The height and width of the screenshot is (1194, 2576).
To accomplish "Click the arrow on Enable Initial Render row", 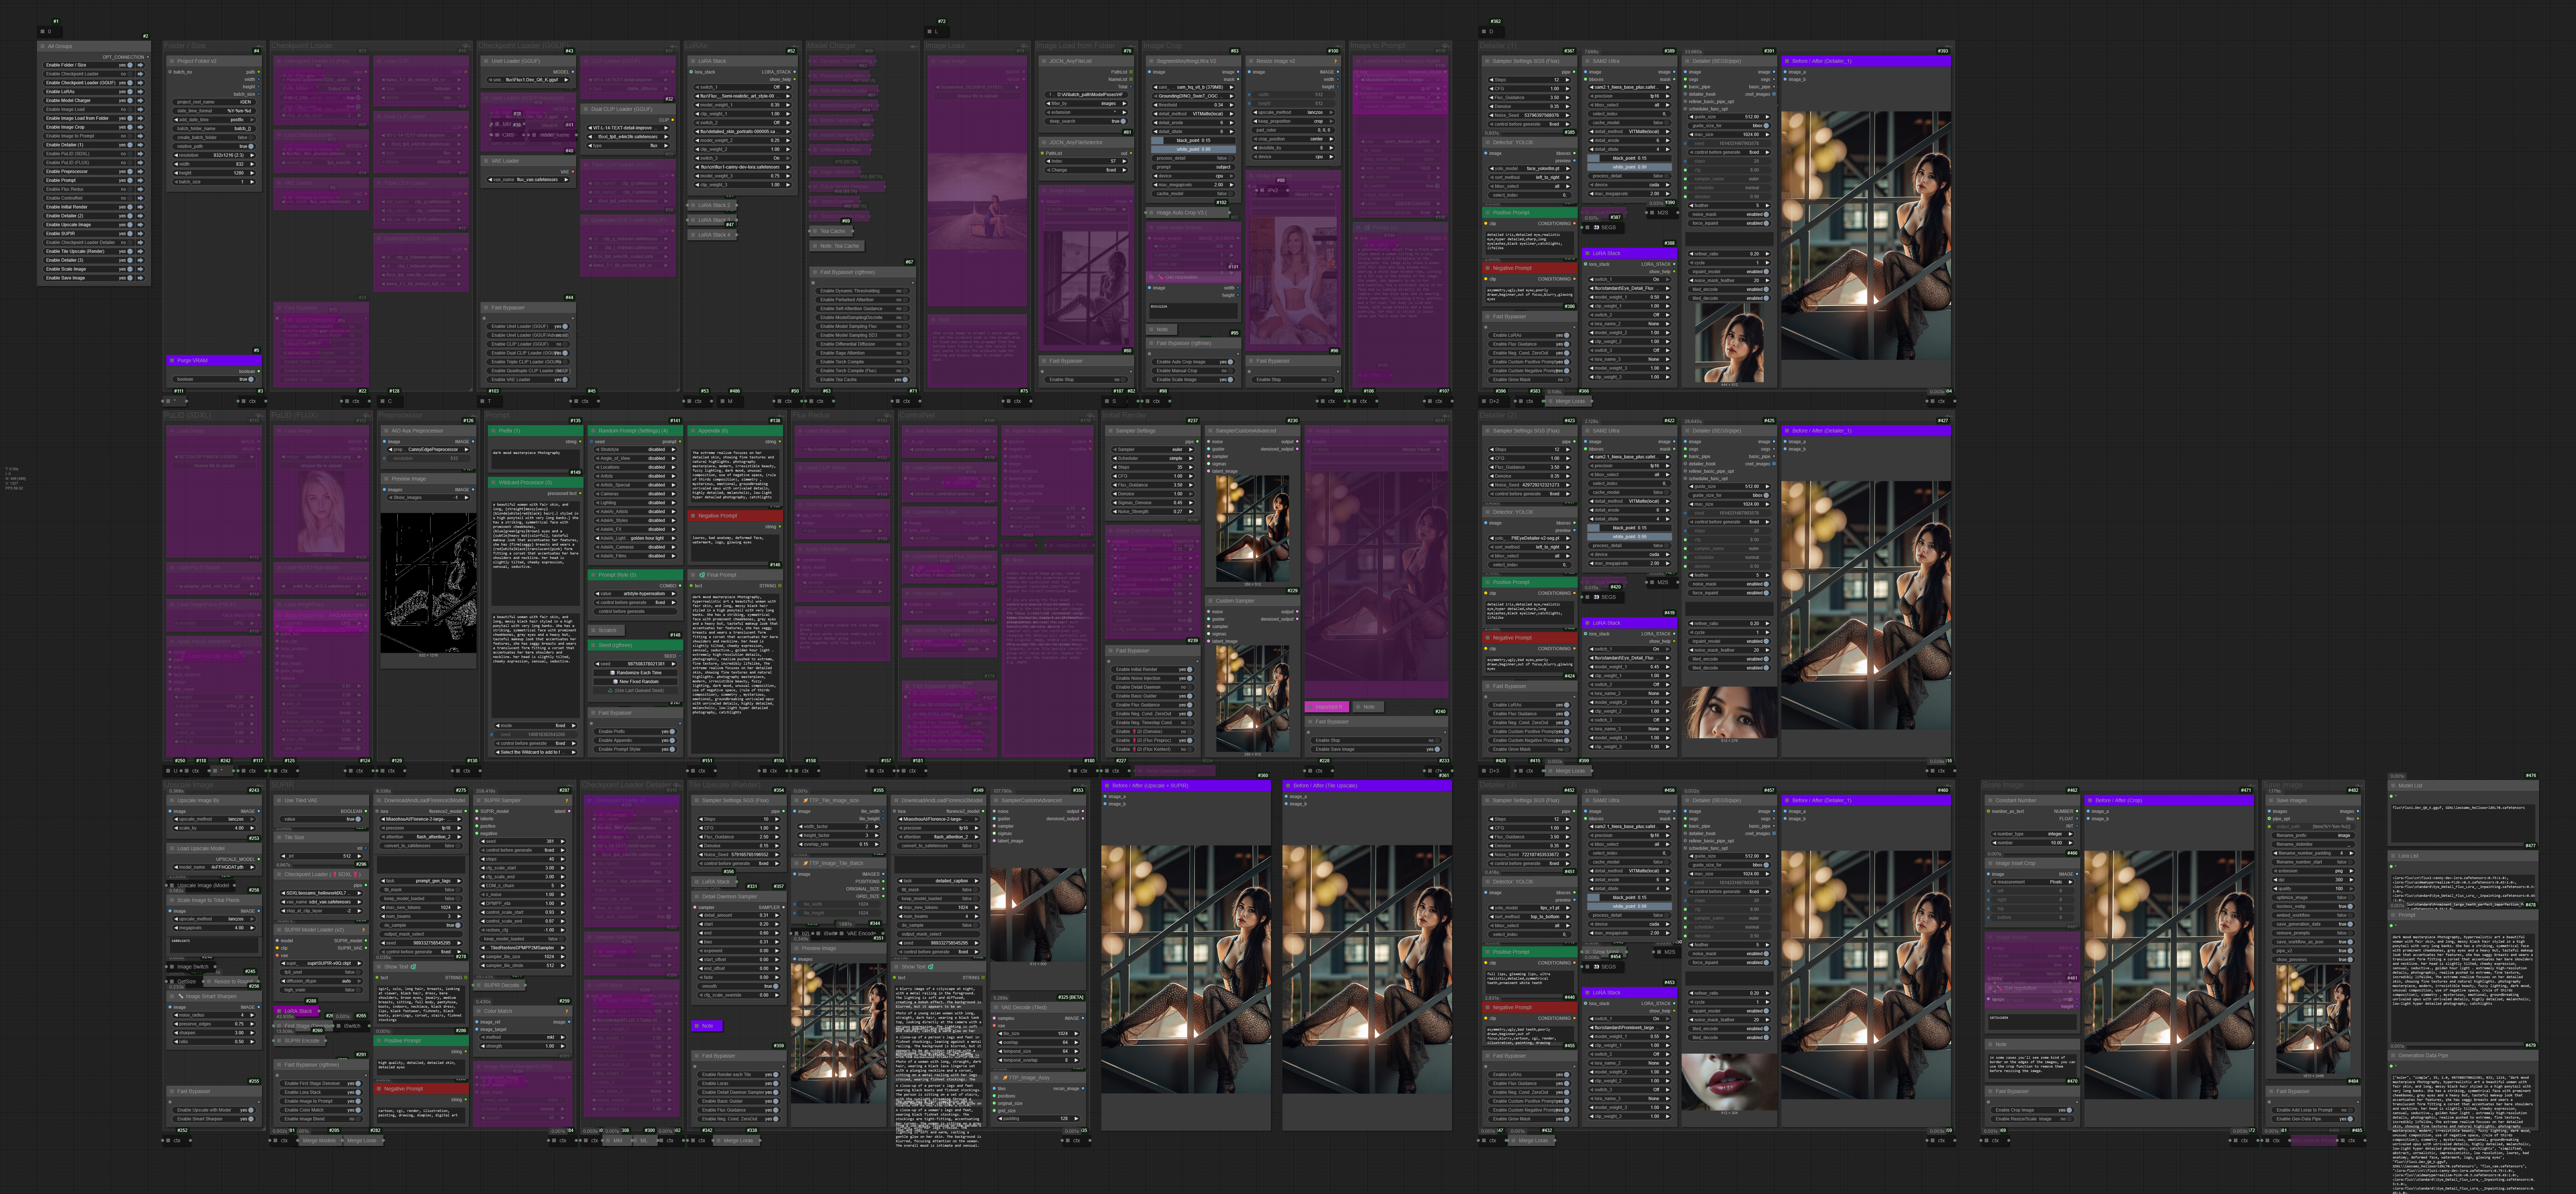I will tap(140, 207).
